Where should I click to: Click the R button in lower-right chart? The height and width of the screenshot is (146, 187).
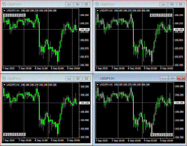click(x=152, y=135)
